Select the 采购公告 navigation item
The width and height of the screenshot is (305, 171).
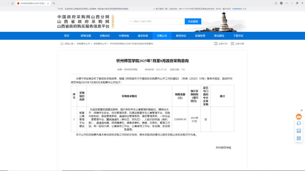(x=162, y=36)
